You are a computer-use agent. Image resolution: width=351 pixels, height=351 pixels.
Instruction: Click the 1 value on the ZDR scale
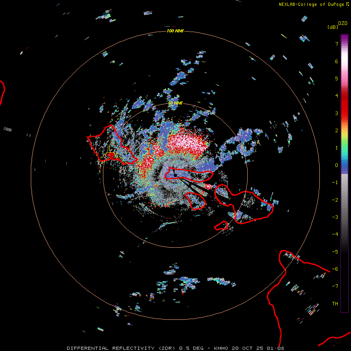click(x=337, y=148)
